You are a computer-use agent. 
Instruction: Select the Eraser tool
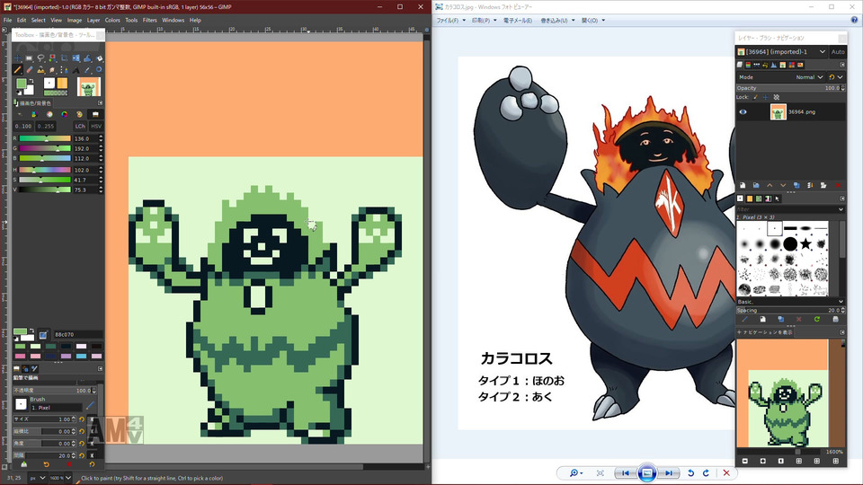click(x=29, y=70)
